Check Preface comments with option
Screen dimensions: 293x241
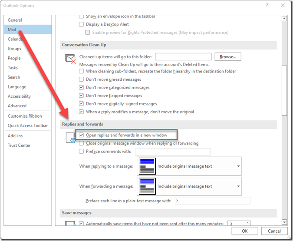coord(81,151)
